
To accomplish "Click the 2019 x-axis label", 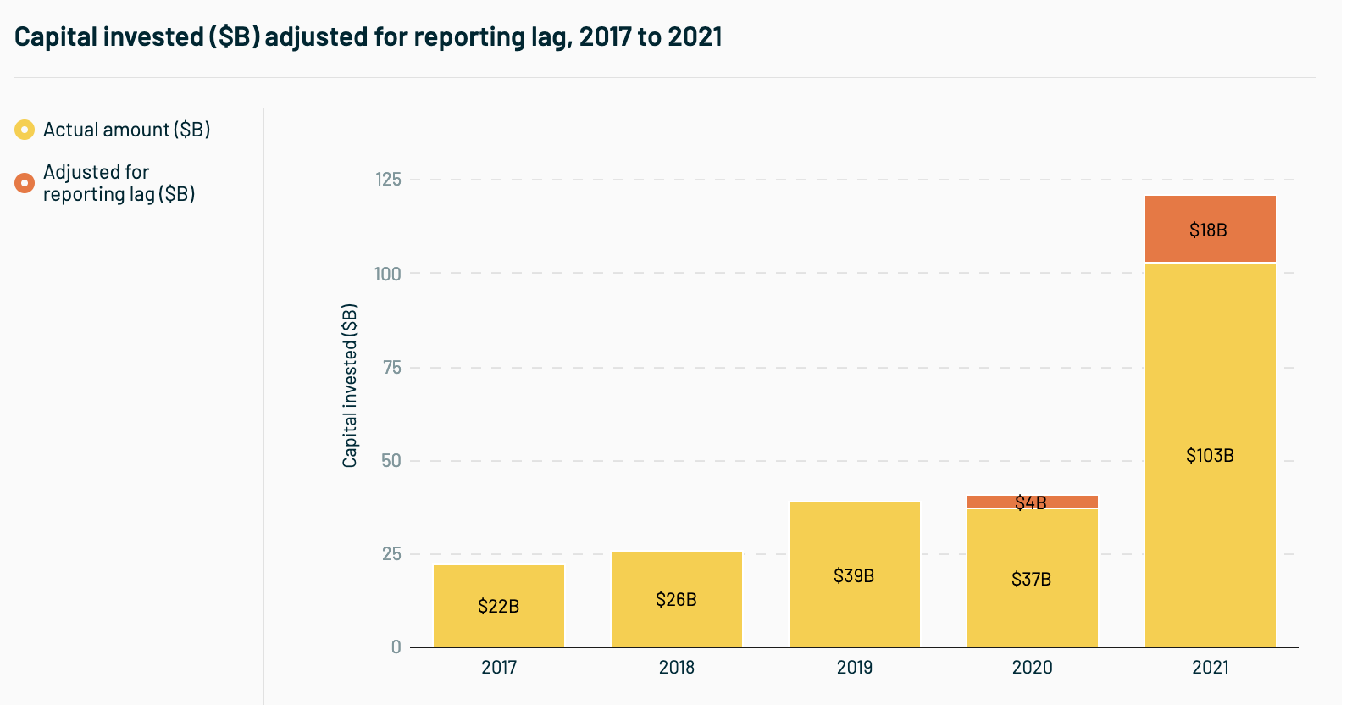I will pos(855,668).
